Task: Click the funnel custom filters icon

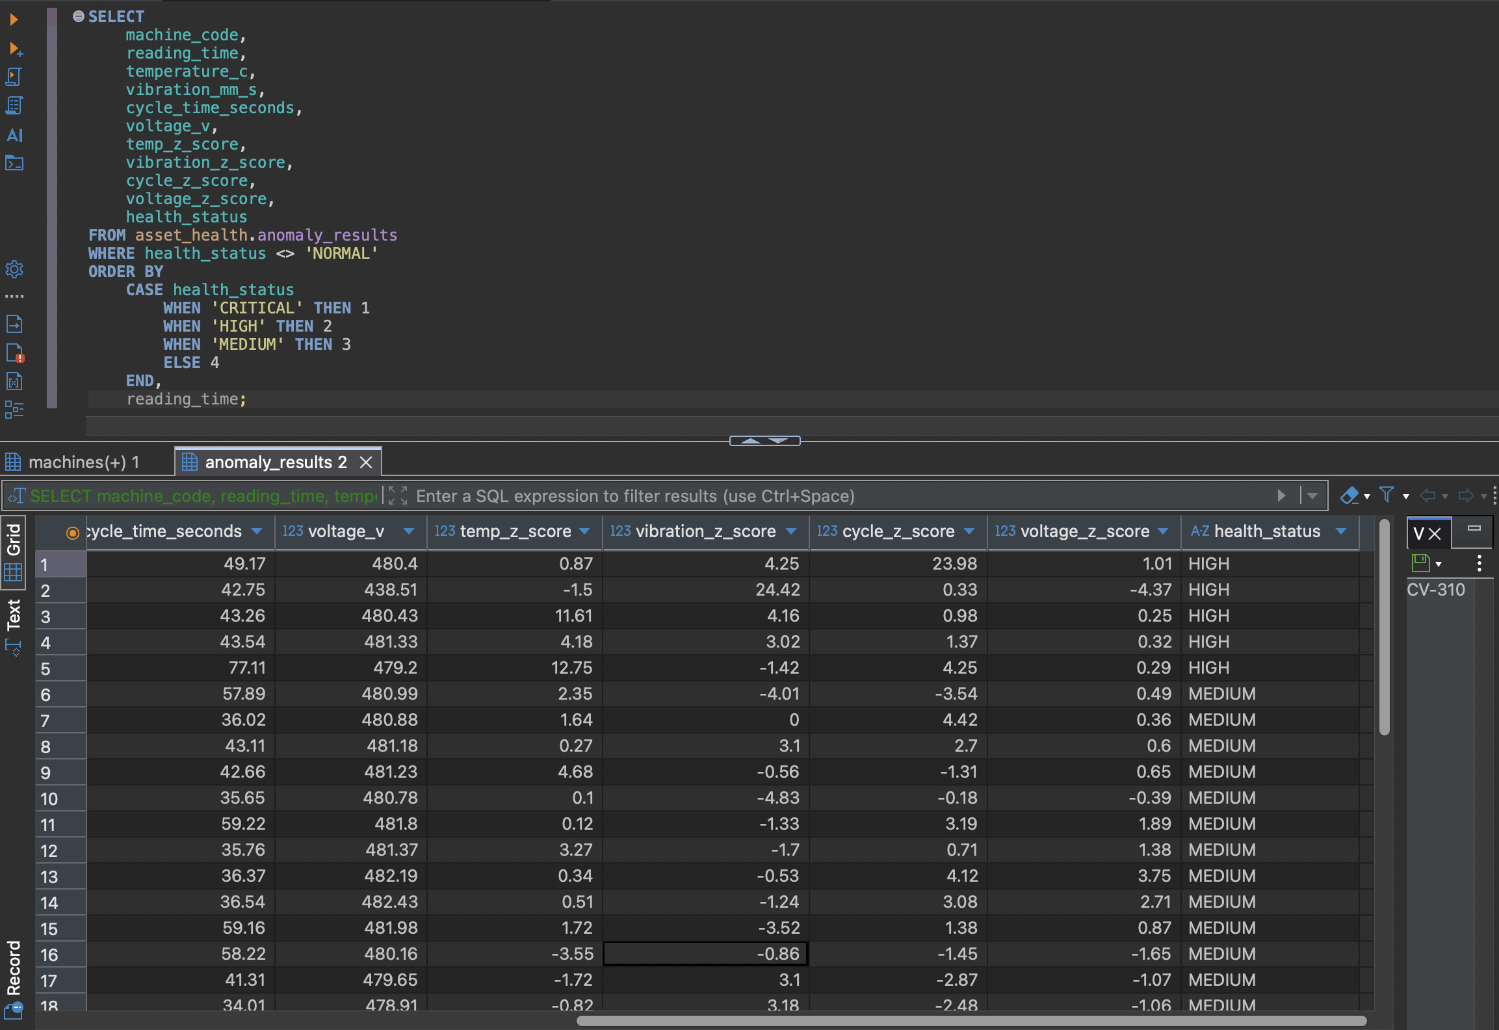Action: click(x=1387, y=495)
